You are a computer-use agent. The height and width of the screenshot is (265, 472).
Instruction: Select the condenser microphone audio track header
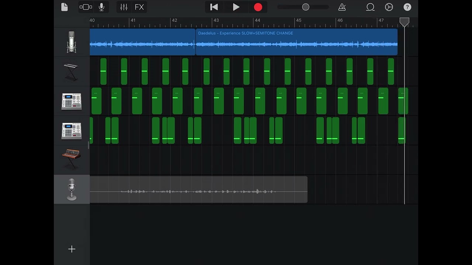pos(72,42)
